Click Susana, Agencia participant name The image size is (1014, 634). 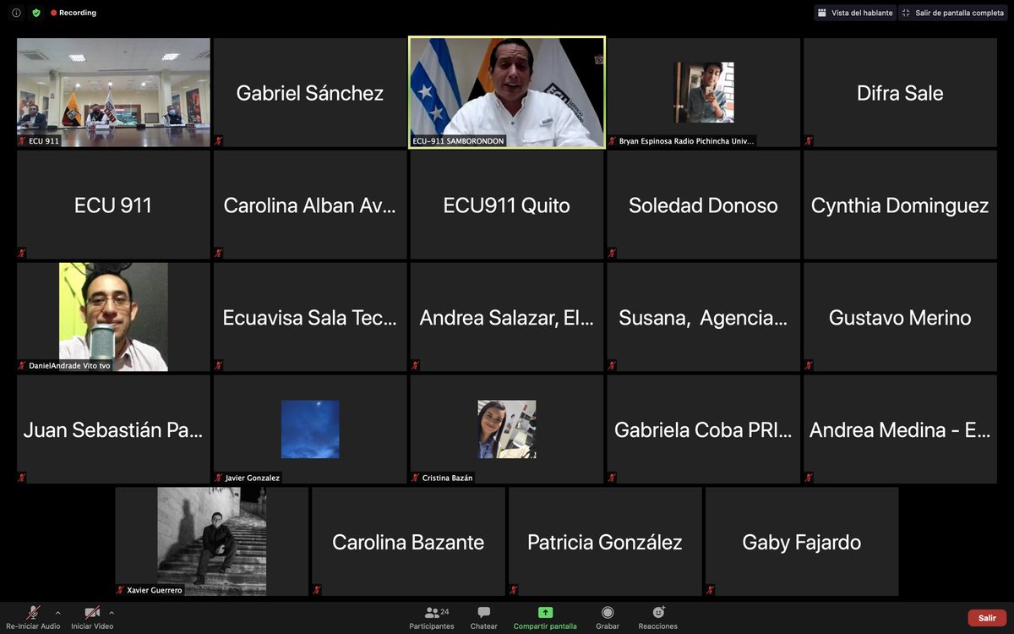click(x=703, y=318)
